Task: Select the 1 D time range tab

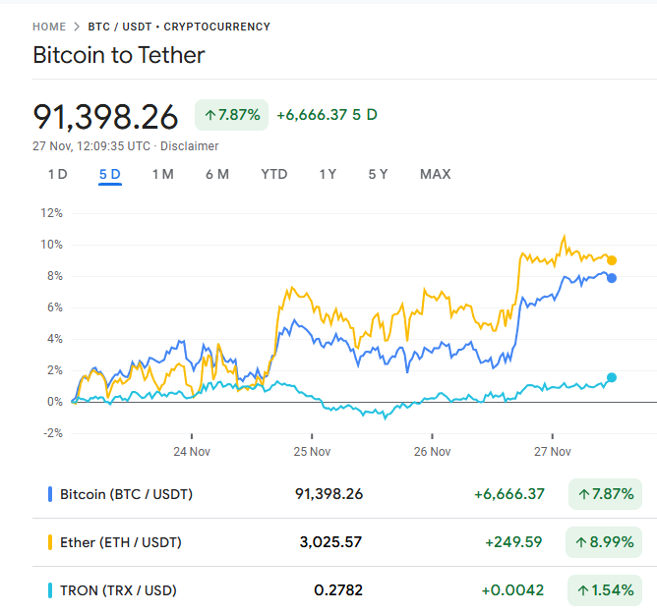Action: click(58, 175)
